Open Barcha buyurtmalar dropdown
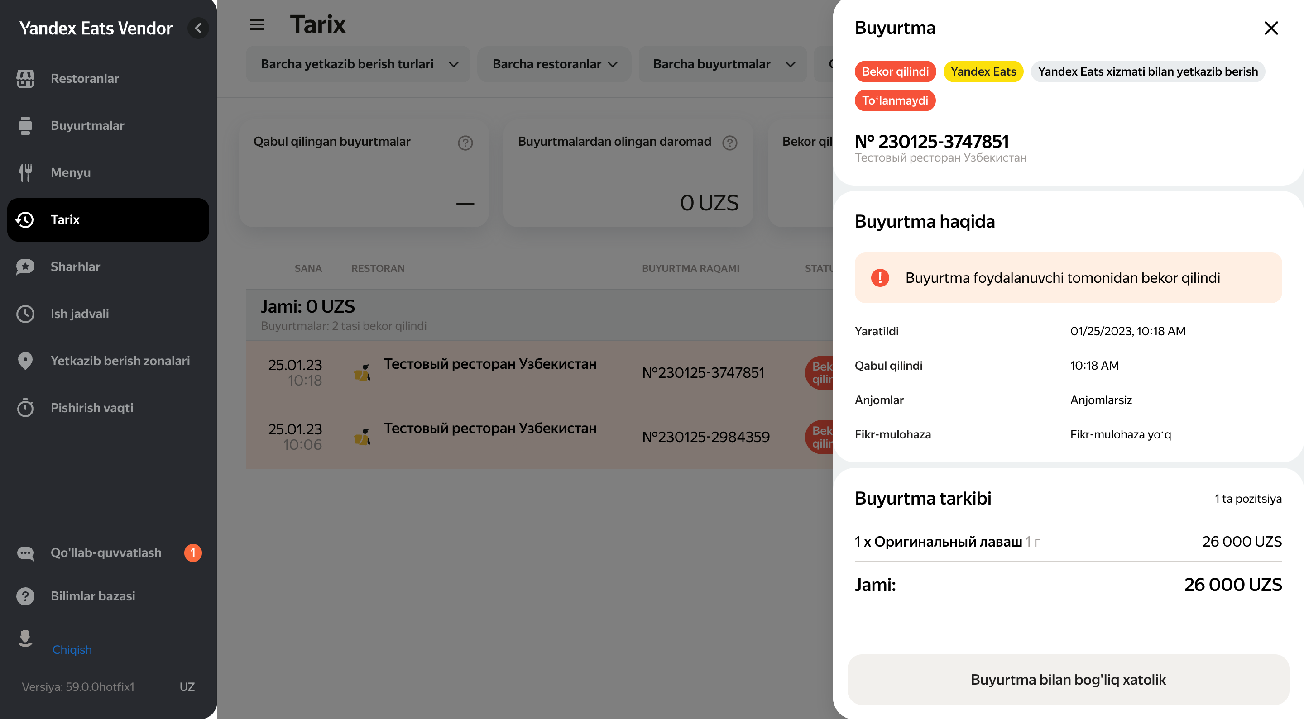This screenshot has width=1304, height=719. [x=723, y=64]
